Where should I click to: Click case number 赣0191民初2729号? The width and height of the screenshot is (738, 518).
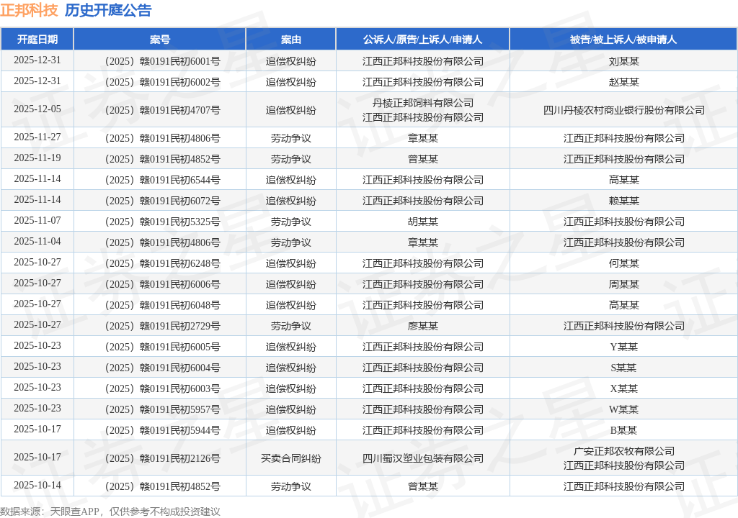(x=162, y=326)
